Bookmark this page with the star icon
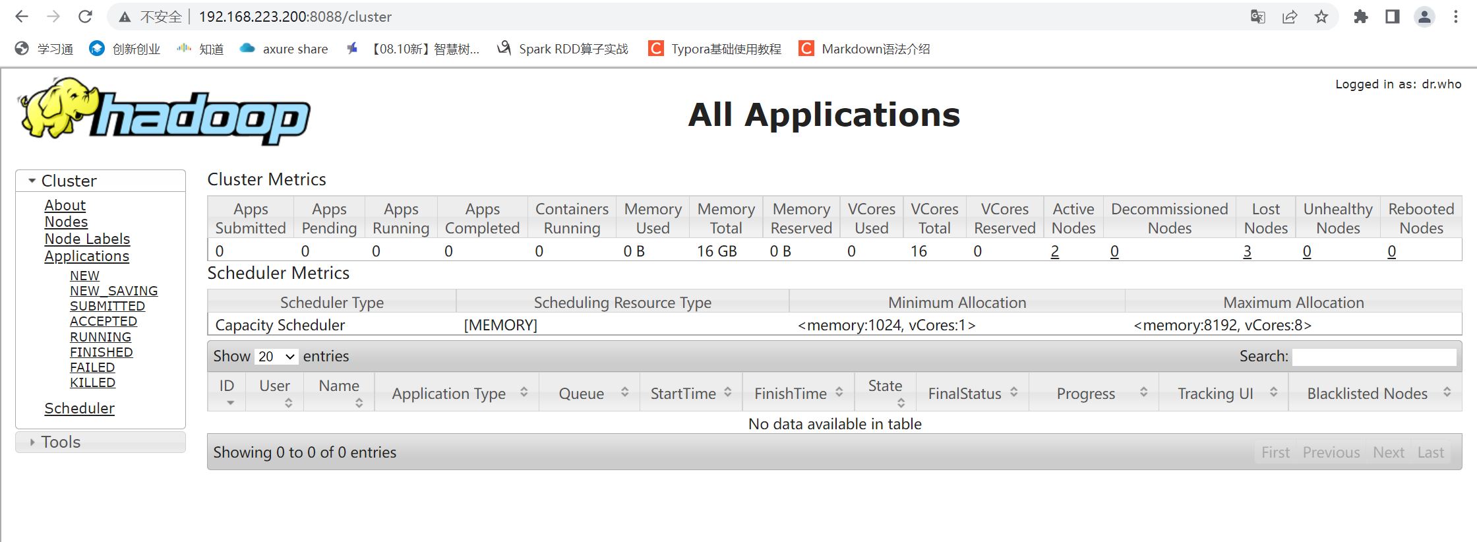This screenshot has width=1477, height=542. coord(1321,16)
